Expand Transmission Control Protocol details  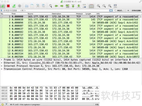(2, 69)
